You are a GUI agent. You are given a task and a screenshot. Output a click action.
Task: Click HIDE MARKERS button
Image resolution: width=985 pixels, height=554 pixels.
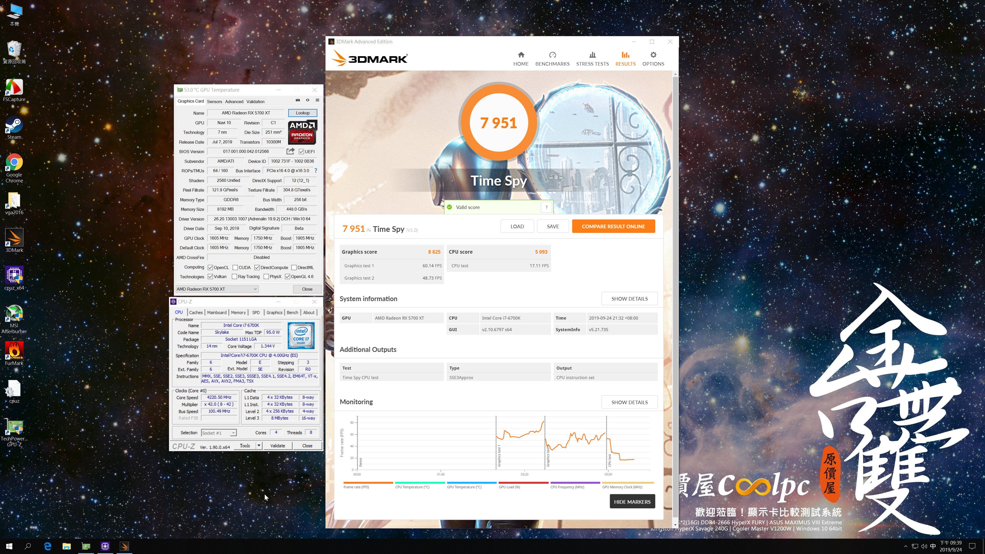pos(632,502)
